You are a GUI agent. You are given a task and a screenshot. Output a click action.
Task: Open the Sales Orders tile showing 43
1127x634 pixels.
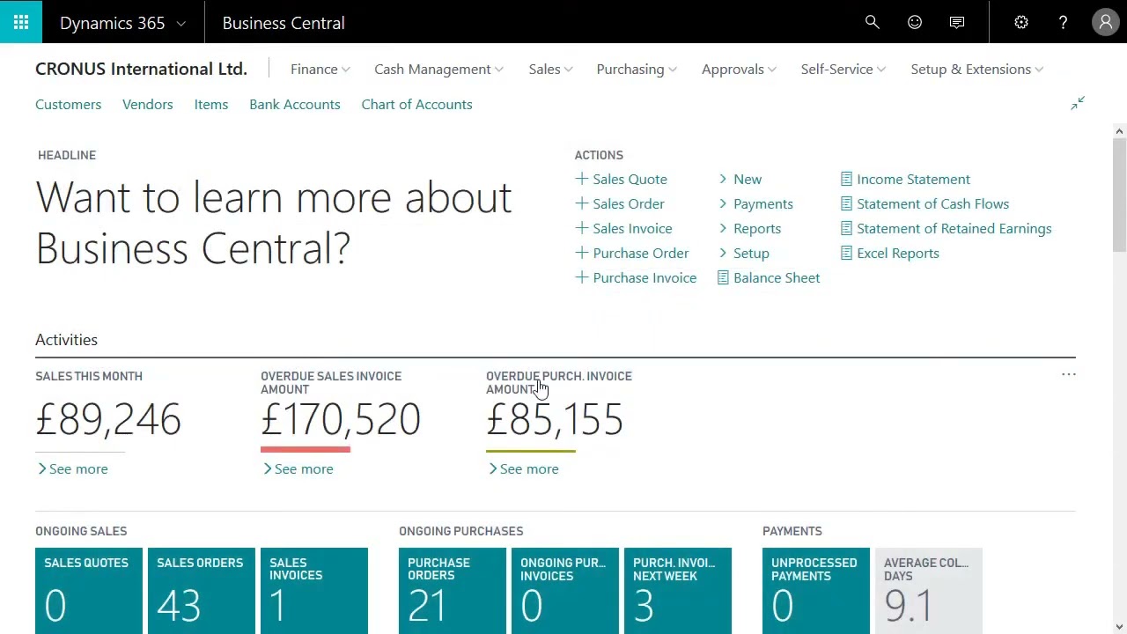pos(202,591)
